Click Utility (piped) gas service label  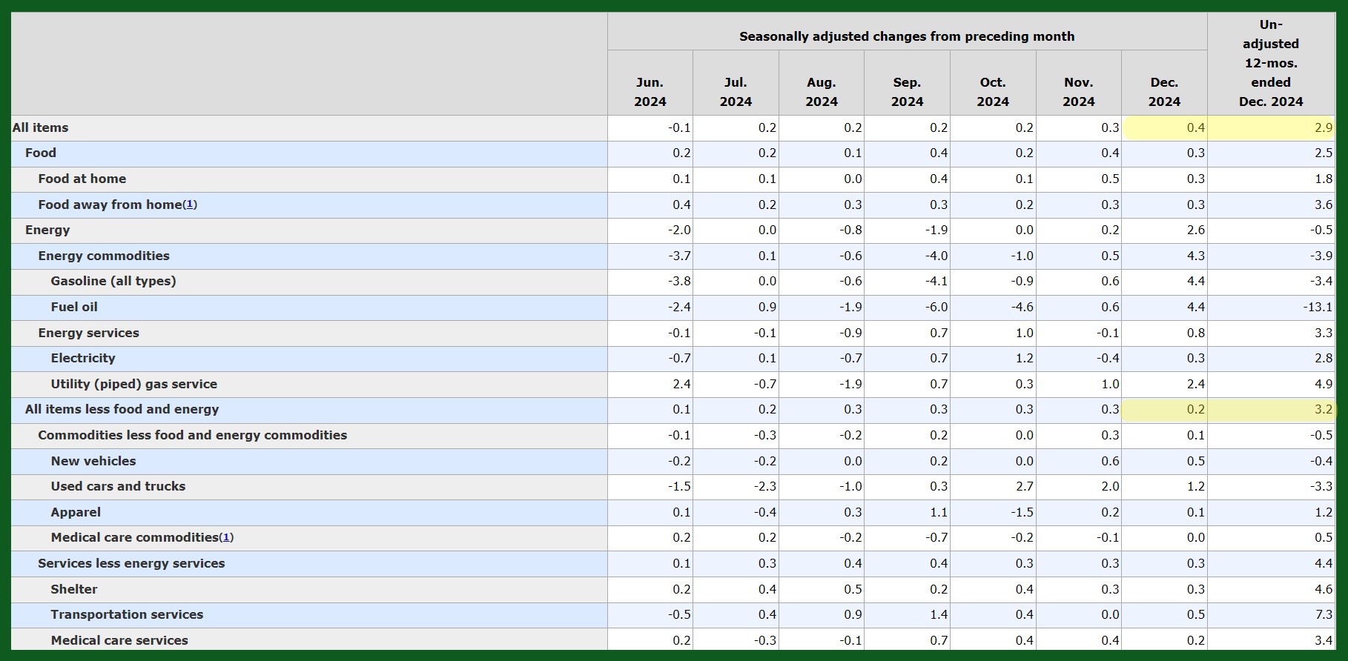pyautogui.click(x=134, y=384)
